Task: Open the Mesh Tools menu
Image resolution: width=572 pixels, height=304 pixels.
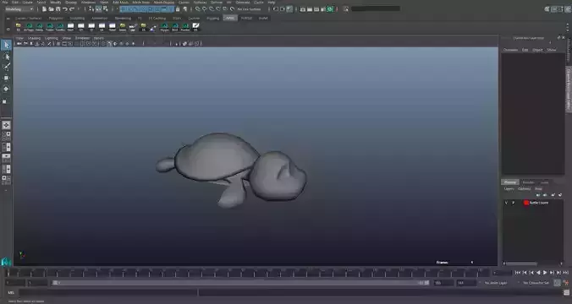Action: [141, 3]
